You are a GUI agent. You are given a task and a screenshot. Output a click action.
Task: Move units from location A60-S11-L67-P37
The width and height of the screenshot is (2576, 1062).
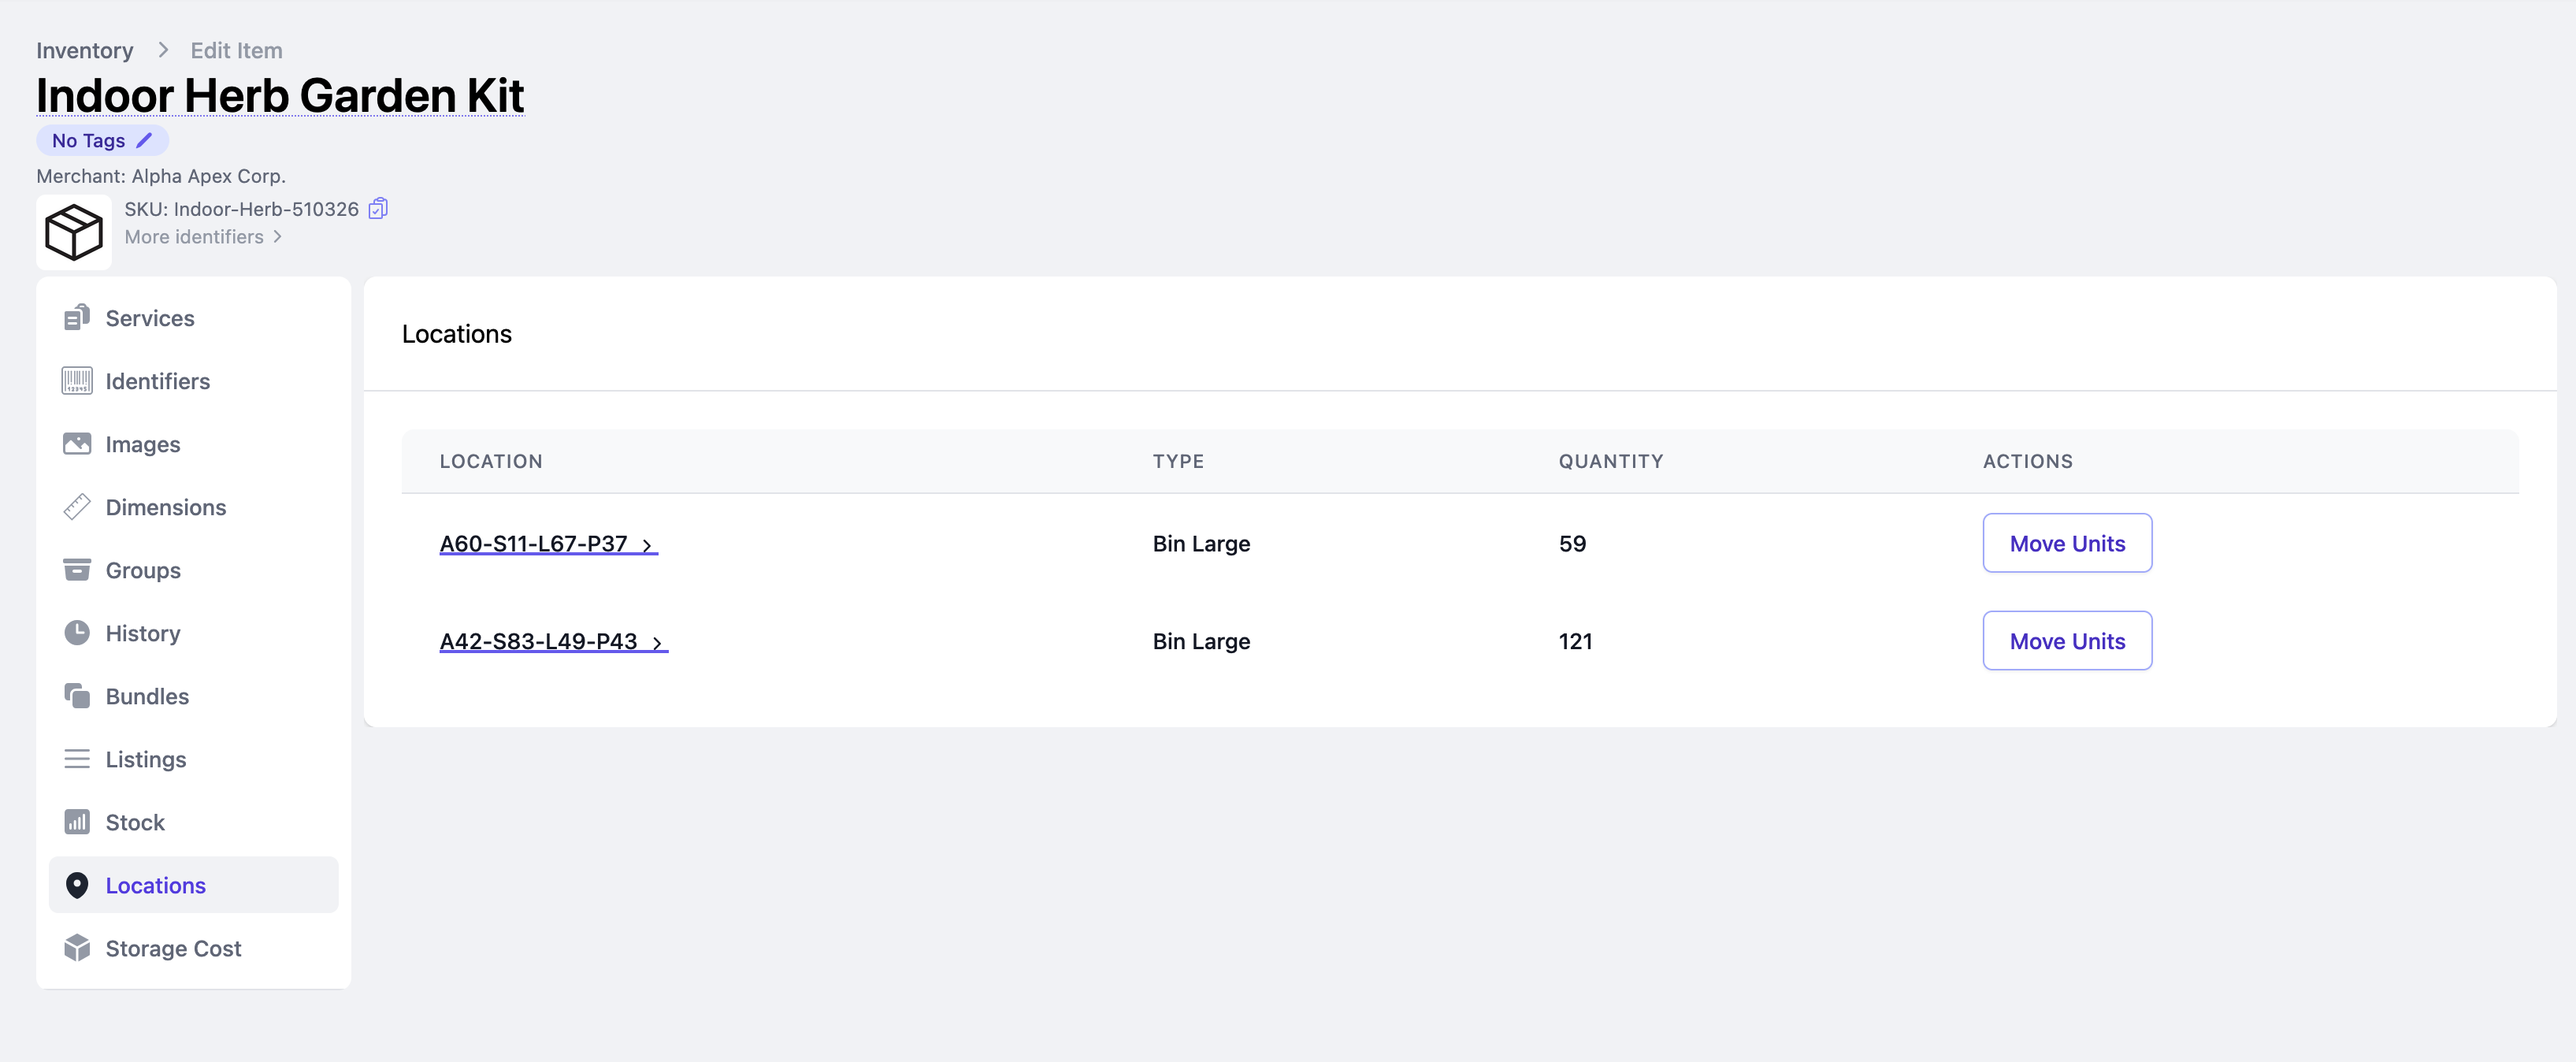(x=2067, y=543)
